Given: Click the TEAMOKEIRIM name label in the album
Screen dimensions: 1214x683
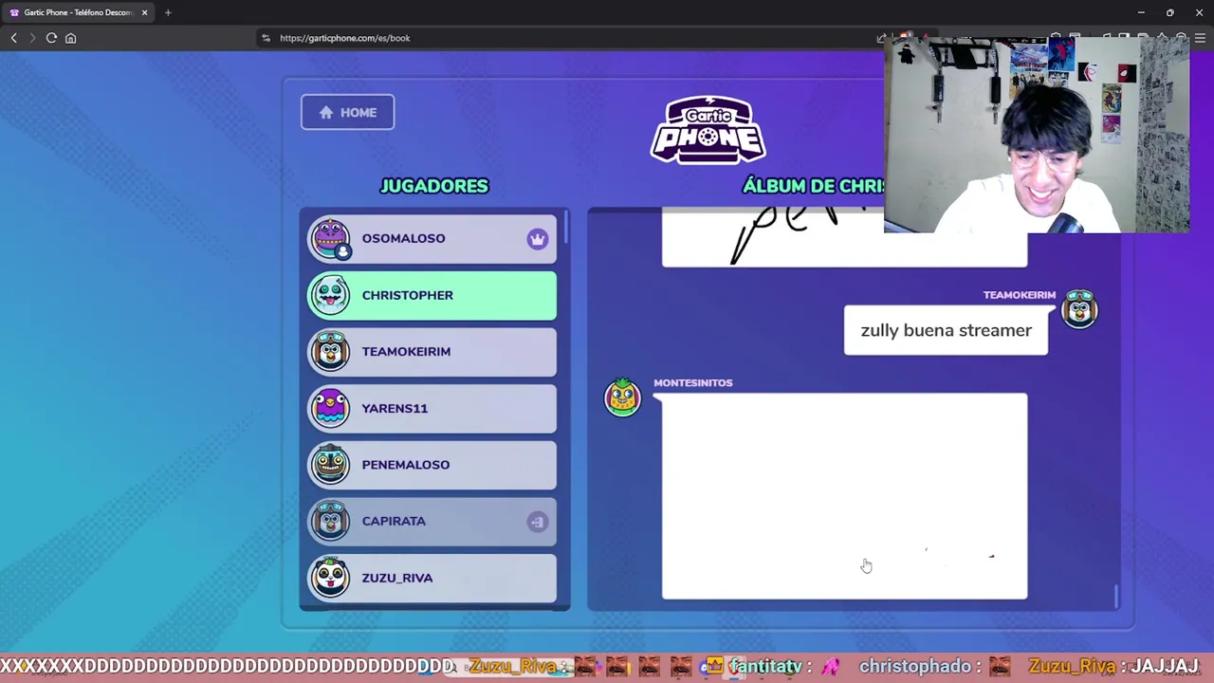Looking at the screenshot, I should [x=1019, y=295].
